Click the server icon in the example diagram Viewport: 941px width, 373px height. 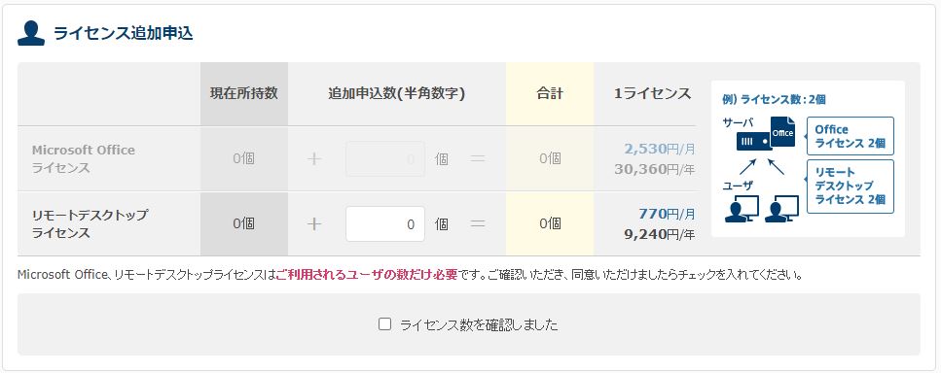point(754,141)
